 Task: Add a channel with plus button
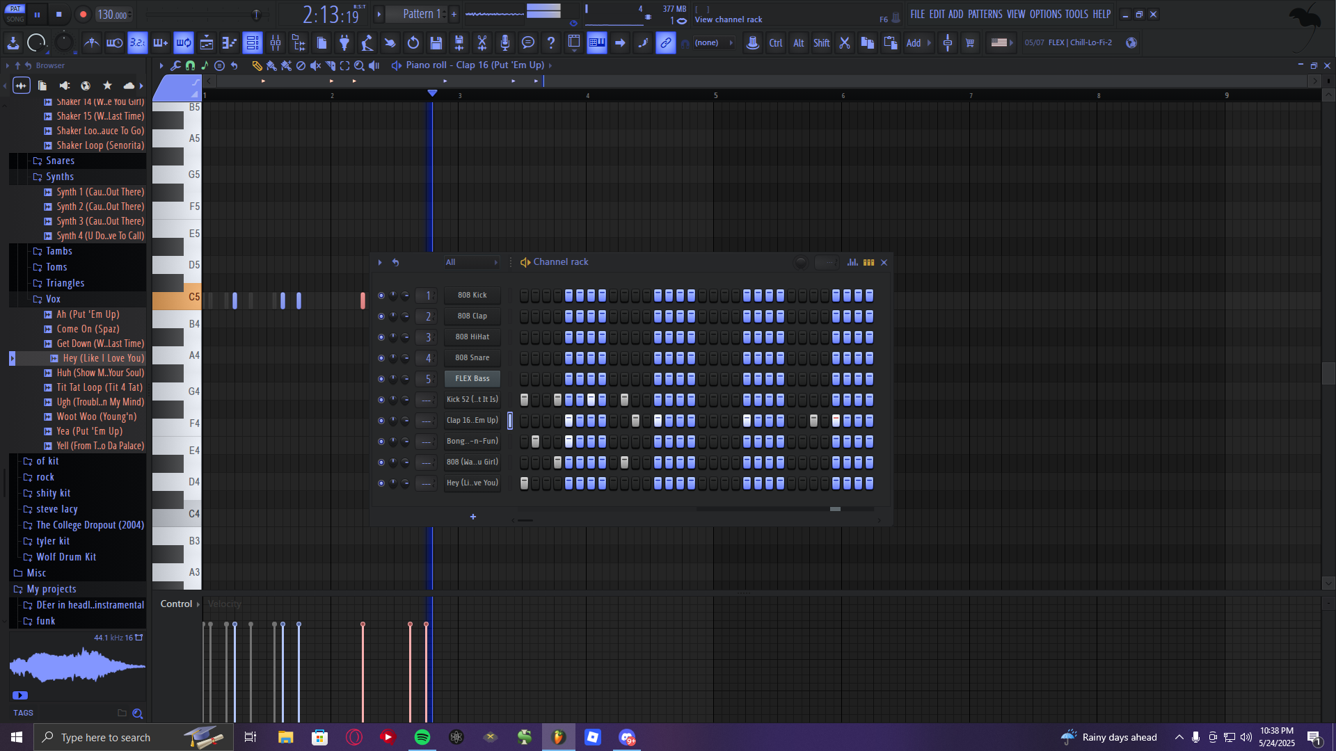(473, 517)
